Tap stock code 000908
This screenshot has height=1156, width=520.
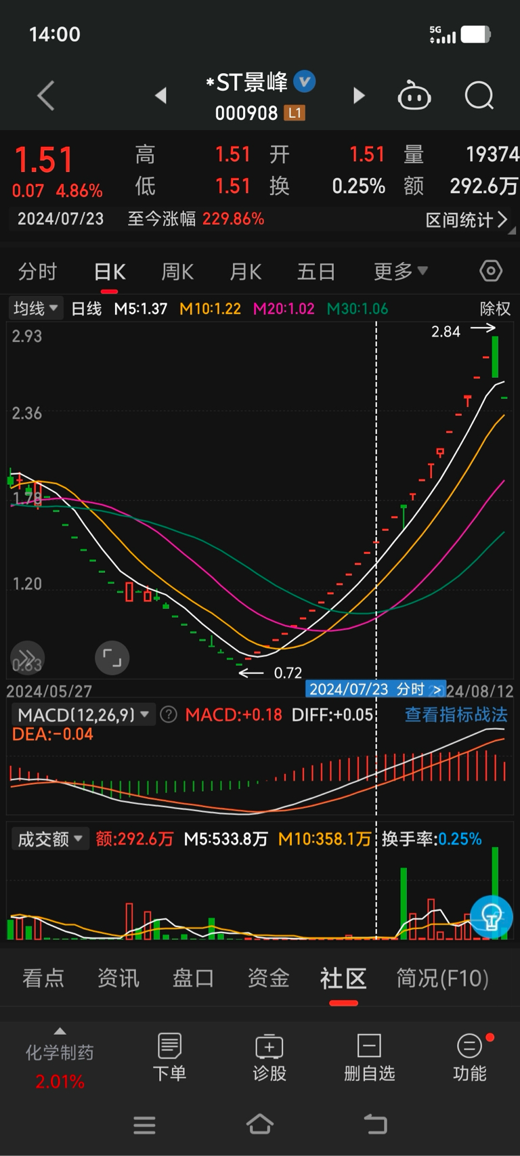tap(246, 113)
